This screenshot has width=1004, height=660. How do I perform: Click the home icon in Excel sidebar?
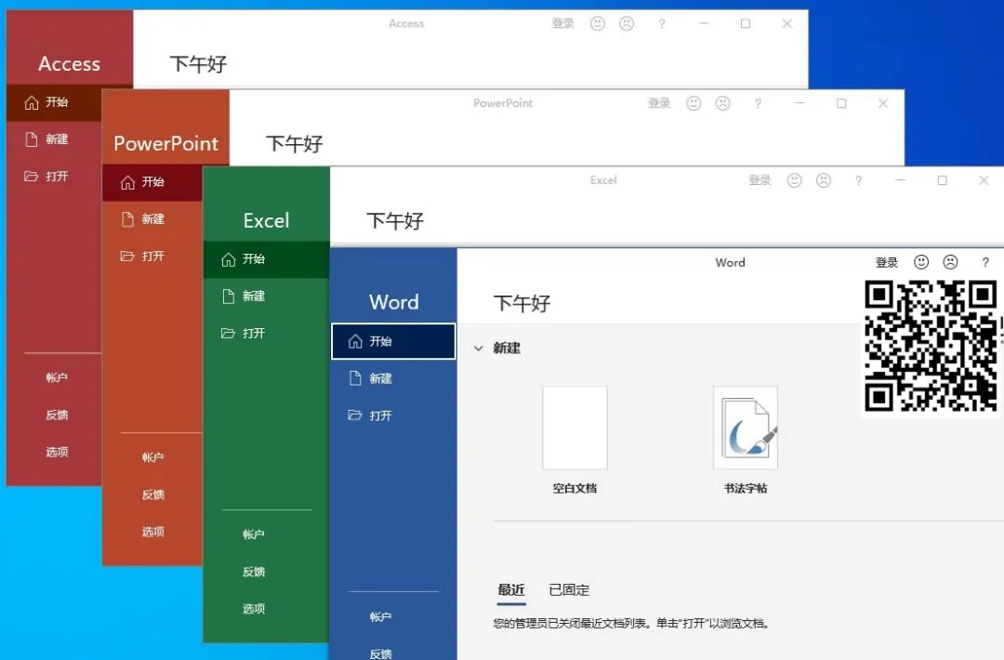(x=229, y=259)
